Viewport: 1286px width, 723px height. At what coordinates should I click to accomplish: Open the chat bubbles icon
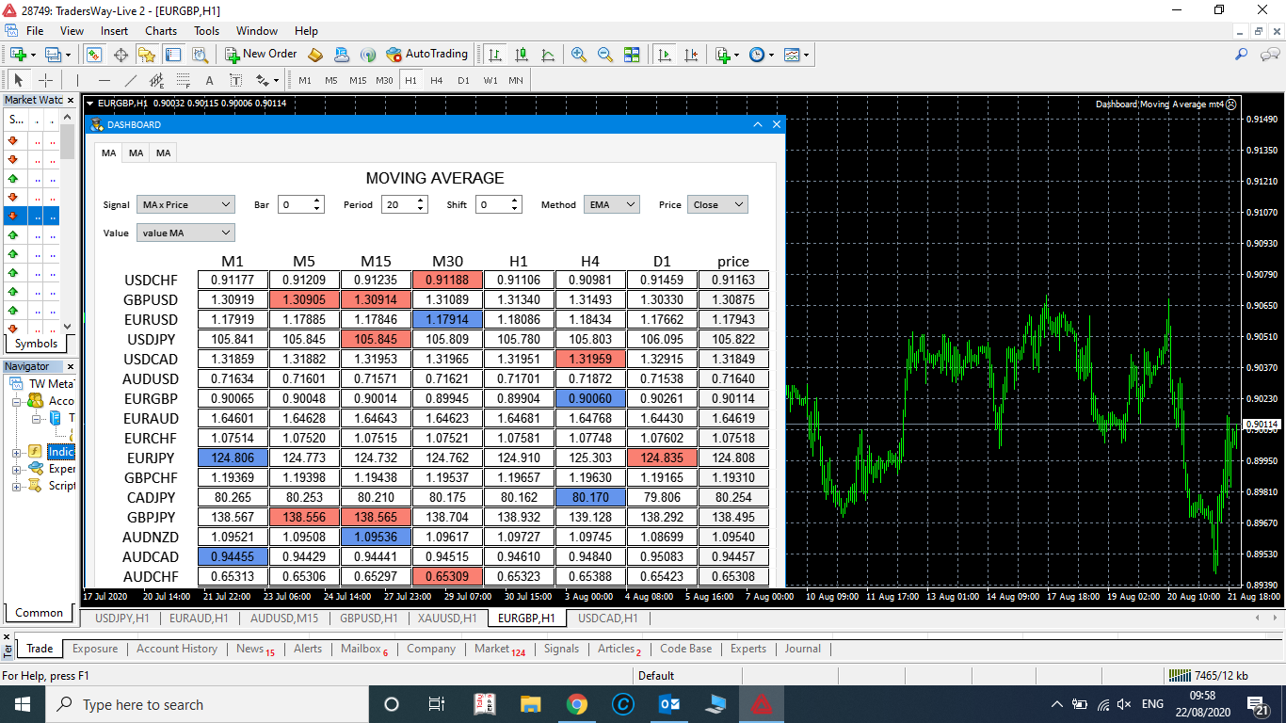click(1268, 55)
